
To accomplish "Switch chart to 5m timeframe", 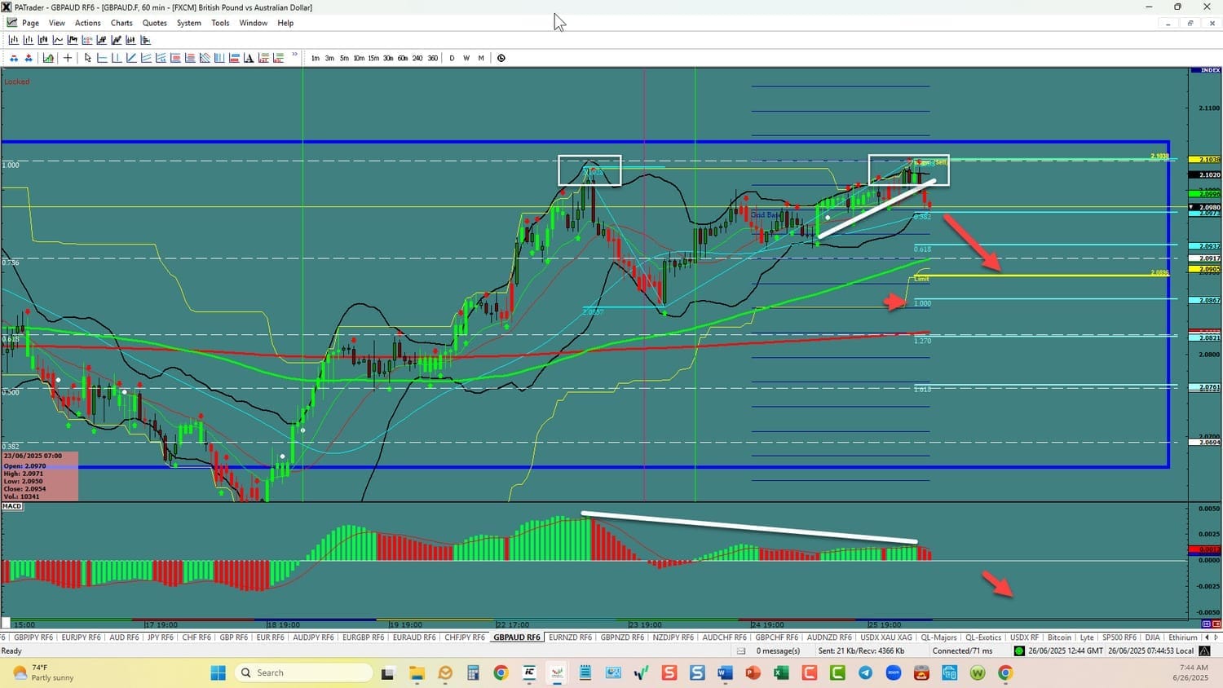I will click(x=344, y=58).
